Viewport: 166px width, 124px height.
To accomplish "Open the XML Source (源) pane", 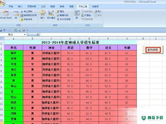I will pos(77,15).
